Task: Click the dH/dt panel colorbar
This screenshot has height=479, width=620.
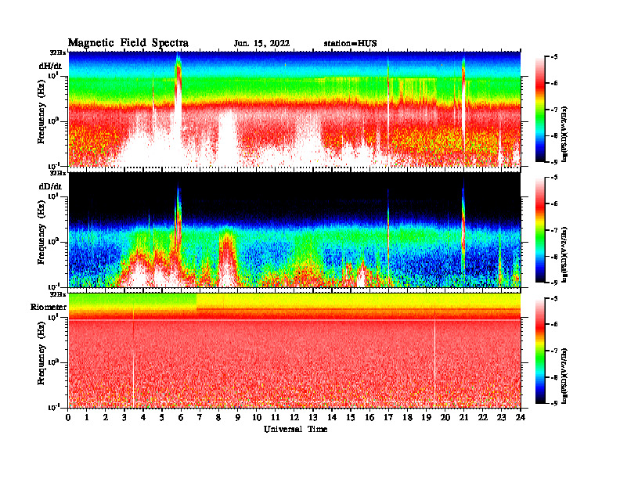Action: click(x=540, y=109)
